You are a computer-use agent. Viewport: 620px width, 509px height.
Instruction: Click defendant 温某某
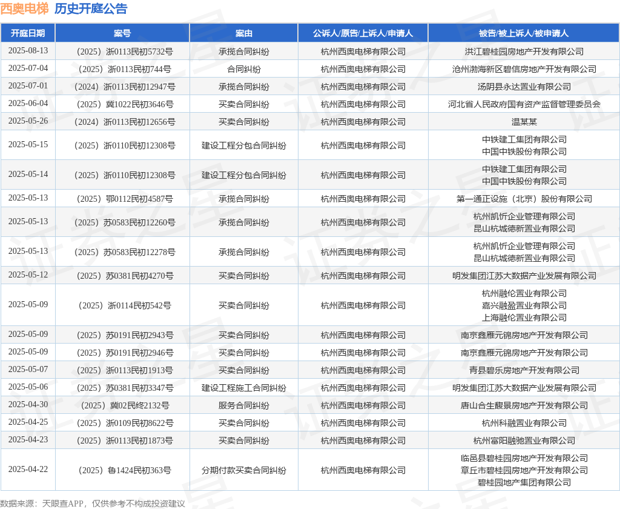click(524, 122)
